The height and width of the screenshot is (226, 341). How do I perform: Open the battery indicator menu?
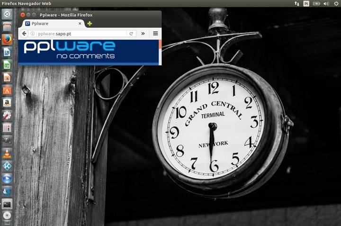(x=316, y=3)
